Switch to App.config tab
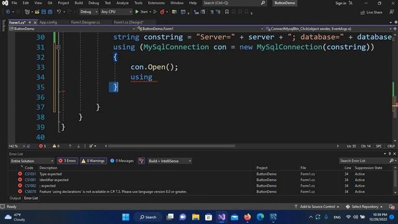 click(x=49, y=22)
